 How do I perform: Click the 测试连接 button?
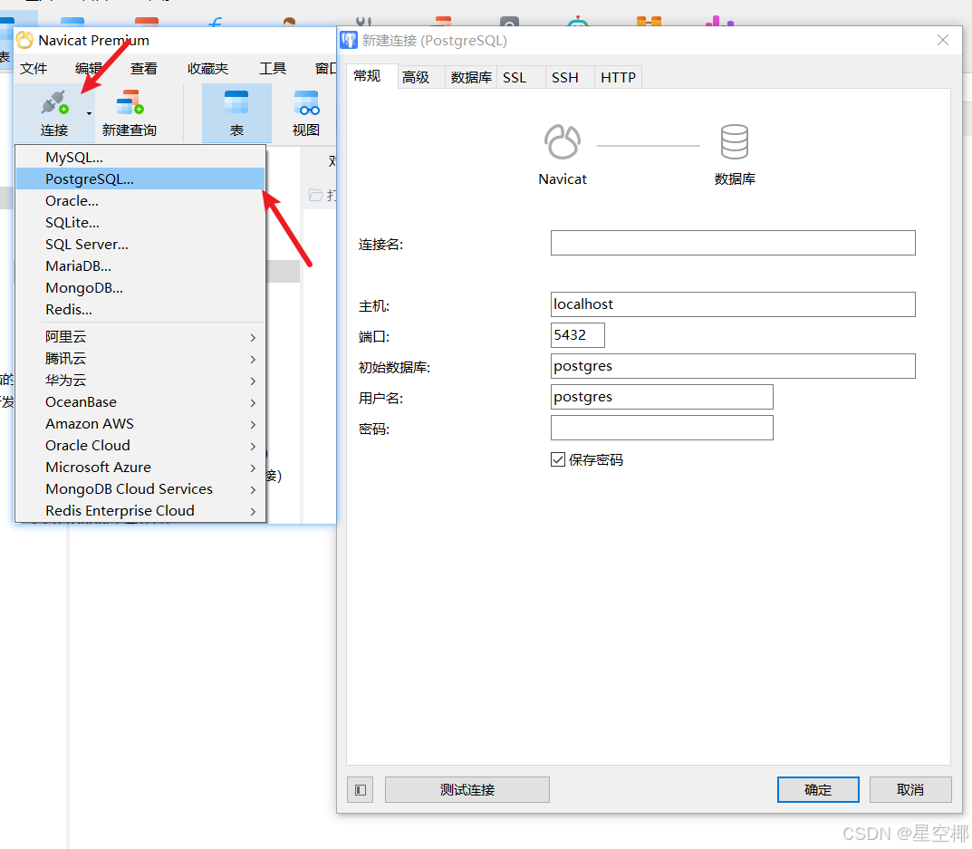467,789
